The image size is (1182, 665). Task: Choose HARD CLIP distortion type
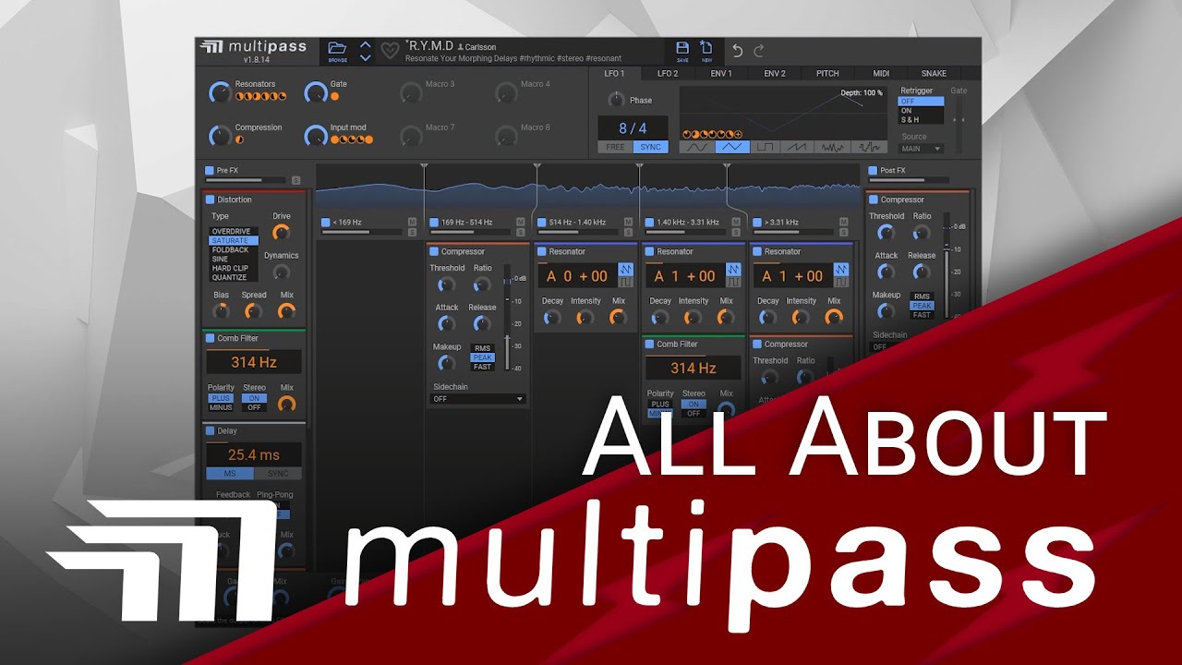click(x=234, y=269)
